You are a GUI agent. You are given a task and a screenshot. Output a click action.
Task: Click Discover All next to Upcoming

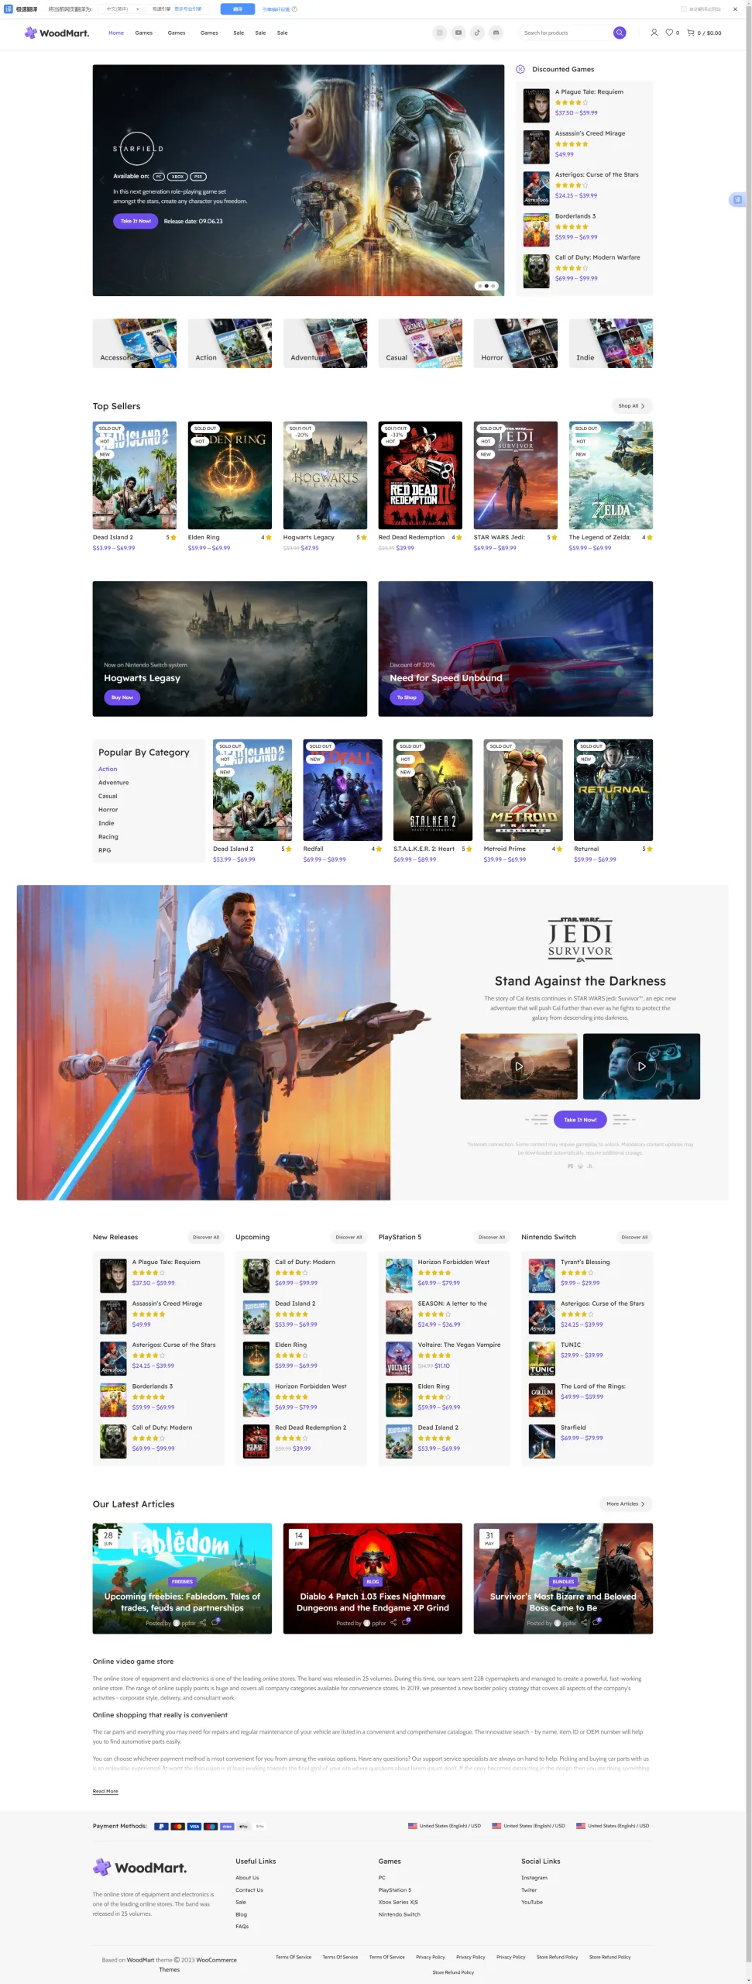tap(349, 1237)
